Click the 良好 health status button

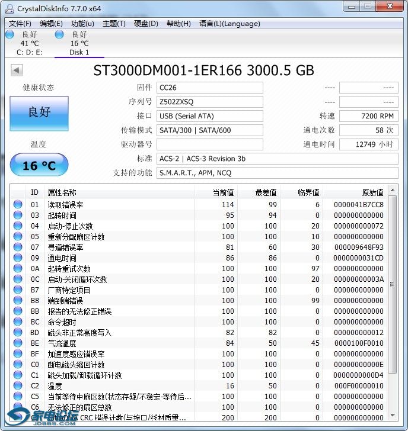tap(39, 113)
